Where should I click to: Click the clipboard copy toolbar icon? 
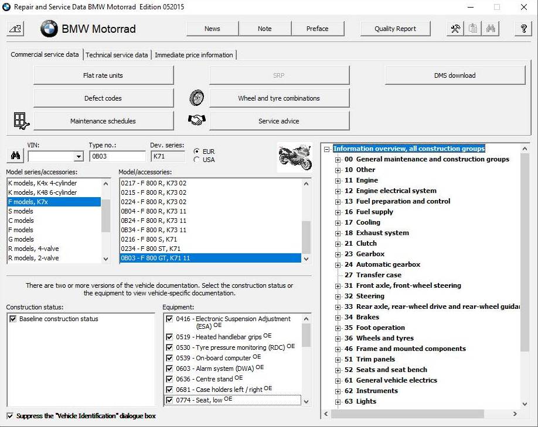pos(473,29)
